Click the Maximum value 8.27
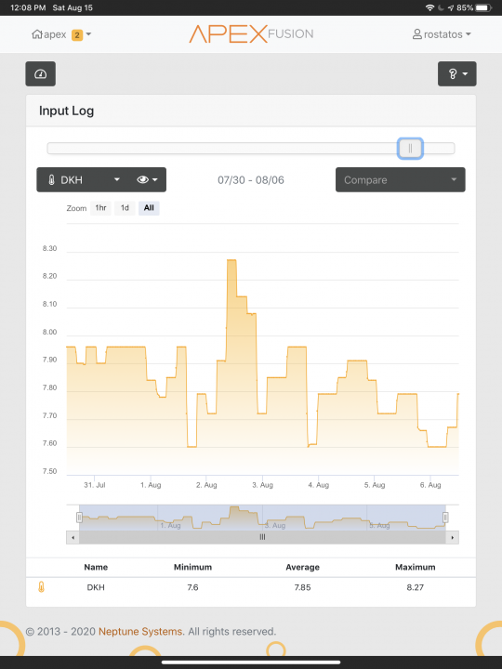 tap(415, 587)
